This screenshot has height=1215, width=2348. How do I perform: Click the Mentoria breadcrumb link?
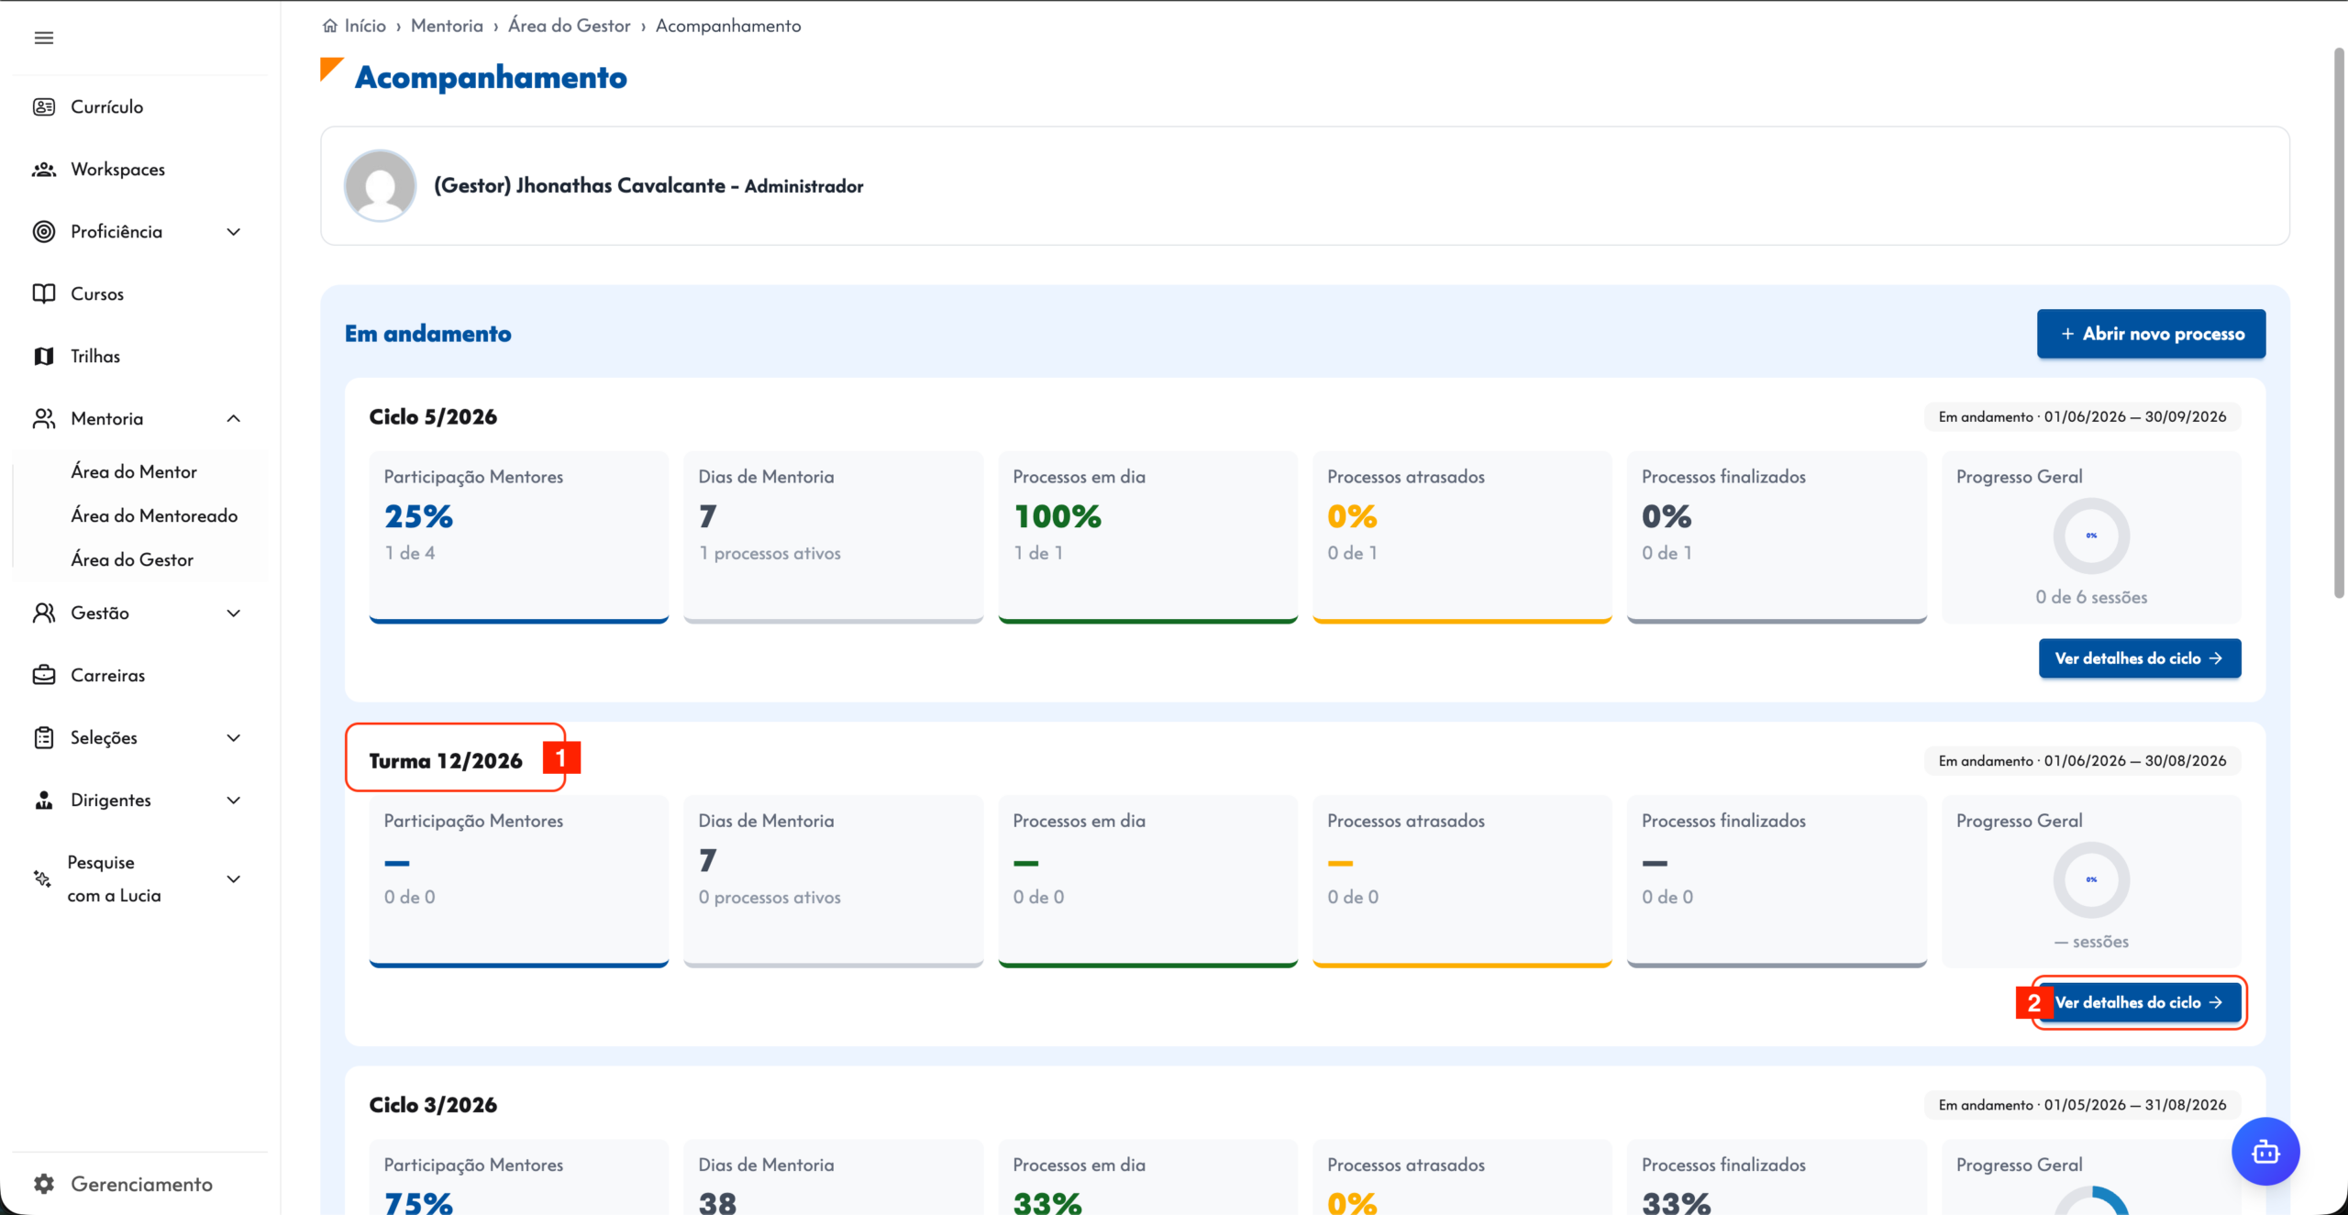pos(447,26)
